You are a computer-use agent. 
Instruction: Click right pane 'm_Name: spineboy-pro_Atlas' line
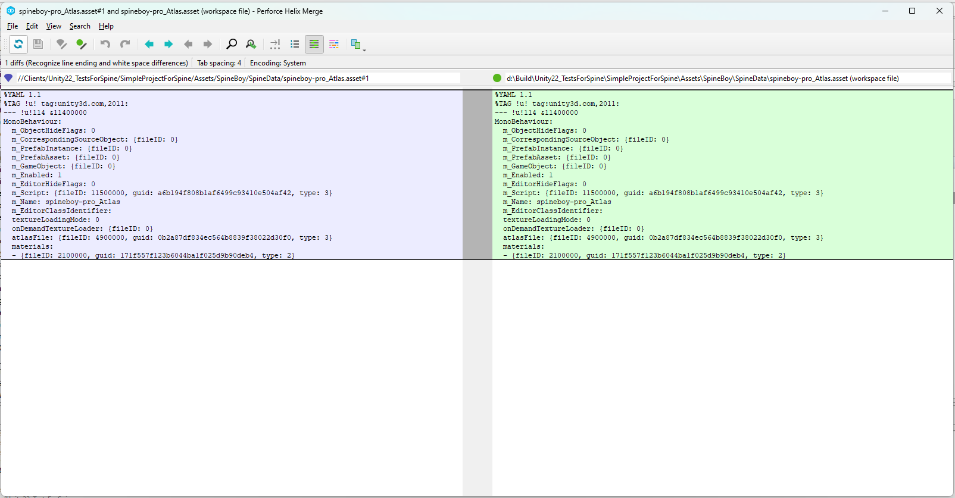[557, 202]
